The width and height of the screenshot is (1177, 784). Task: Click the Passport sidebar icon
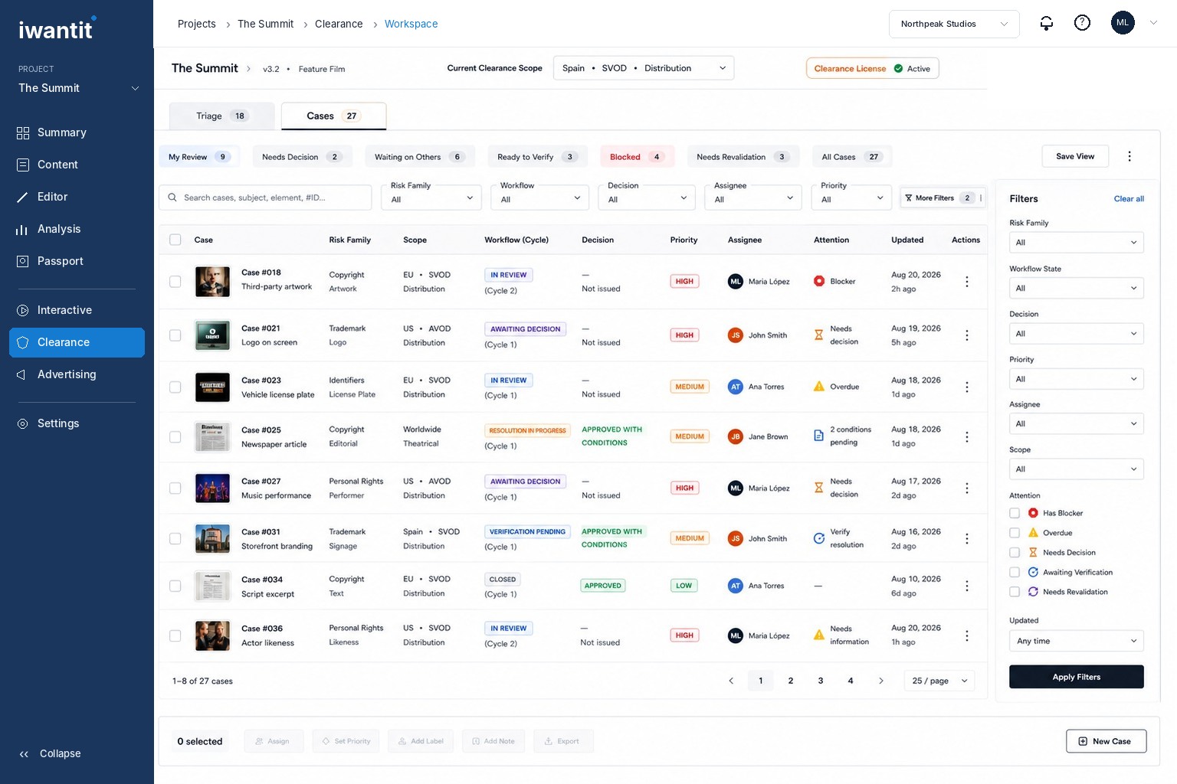pos(23,261)
